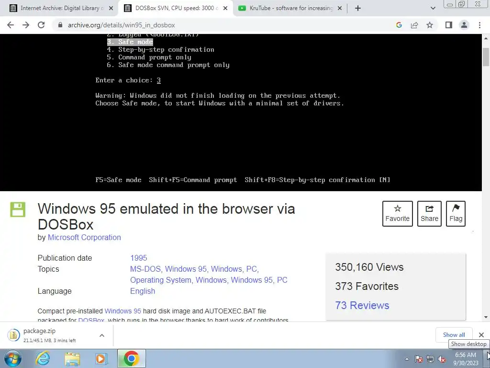Switch to the KruTube tab
Viewport: 490px width, 368px height.
(290, 8)
